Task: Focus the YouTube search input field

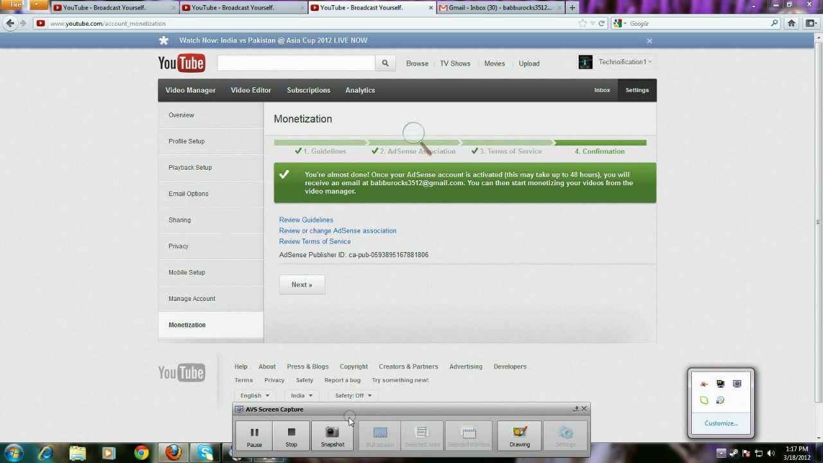Action: click(x=296, y=63)
